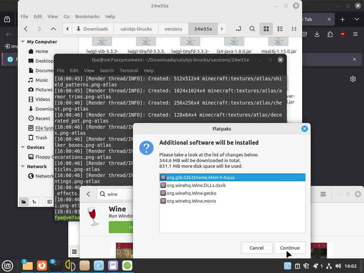Viewport: 364px width, 273px height.
Task: Open browser downloads panel
Action: tap(317, 34)
